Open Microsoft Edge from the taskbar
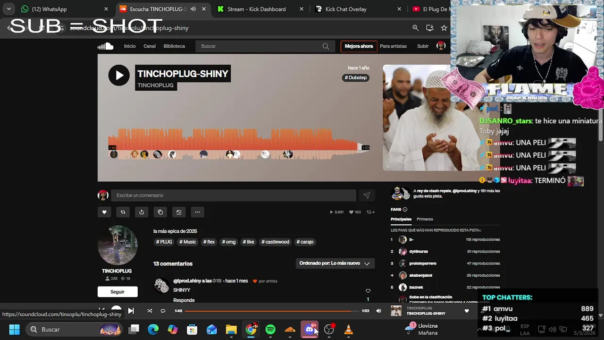This screenshot has width=604, height=340. click(x=153, y=329)
